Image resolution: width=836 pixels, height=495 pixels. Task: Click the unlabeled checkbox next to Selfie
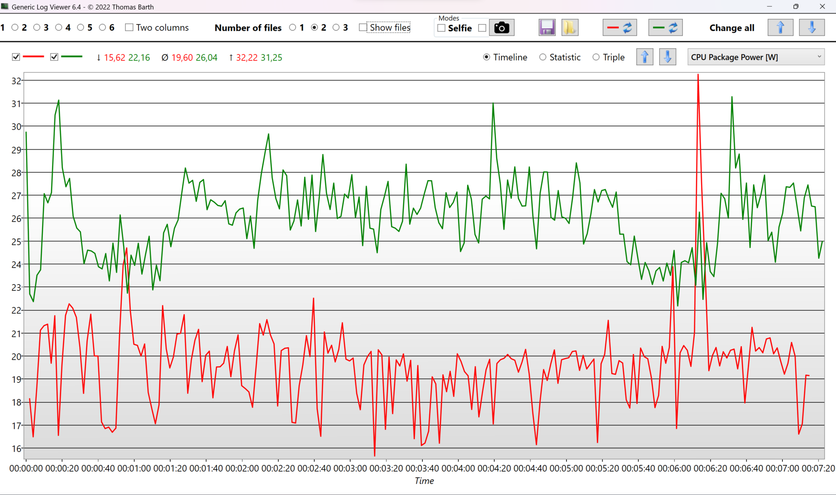click(482, 28)
